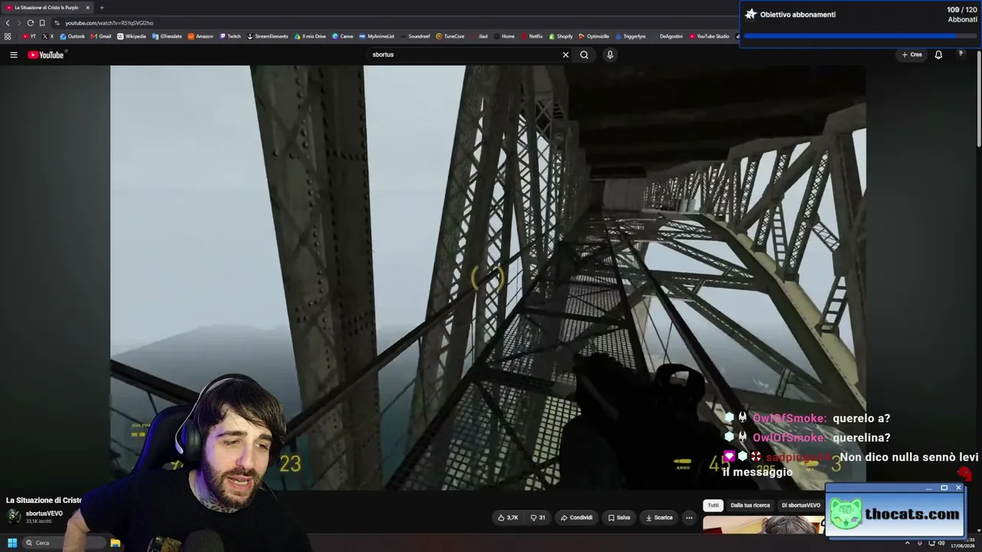Open the 'Il mio Drive' bookmark
Screen dimensions: 982x552
click(x=310, y=36)
